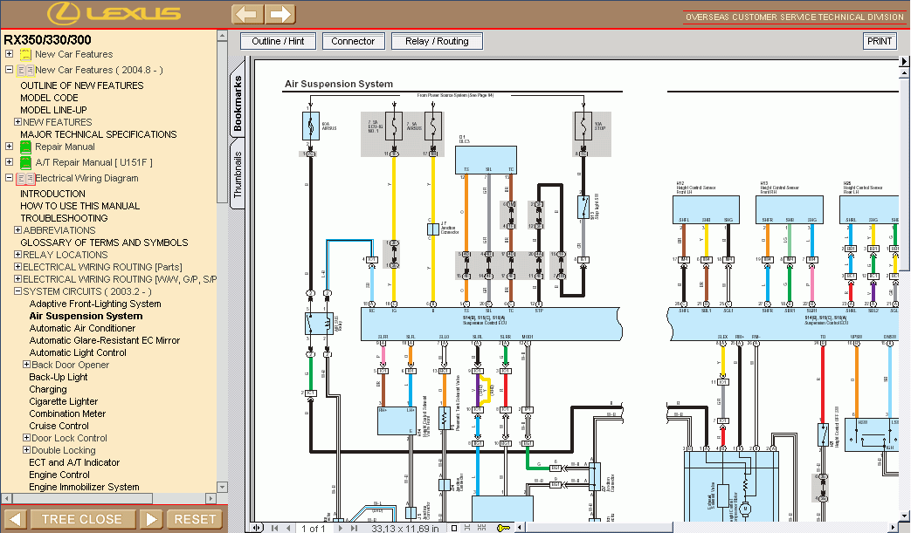Click the forward arrow in the header
Image resolution: width=911 pixels, height=533 pixels.
pos(279,14)
